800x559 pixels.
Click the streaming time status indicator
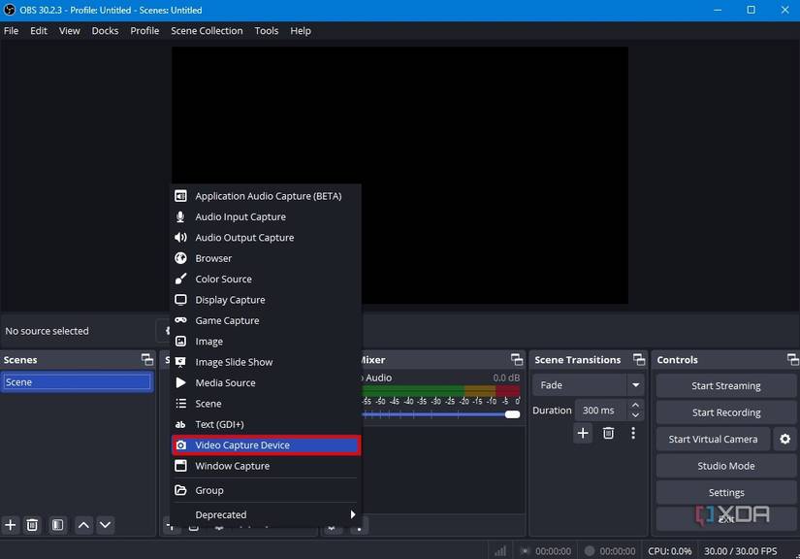(545, 551)
